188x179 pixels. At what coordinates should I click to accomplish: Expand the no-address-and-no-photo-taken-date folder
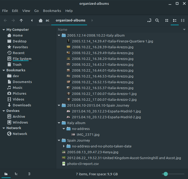pos(64,146)
